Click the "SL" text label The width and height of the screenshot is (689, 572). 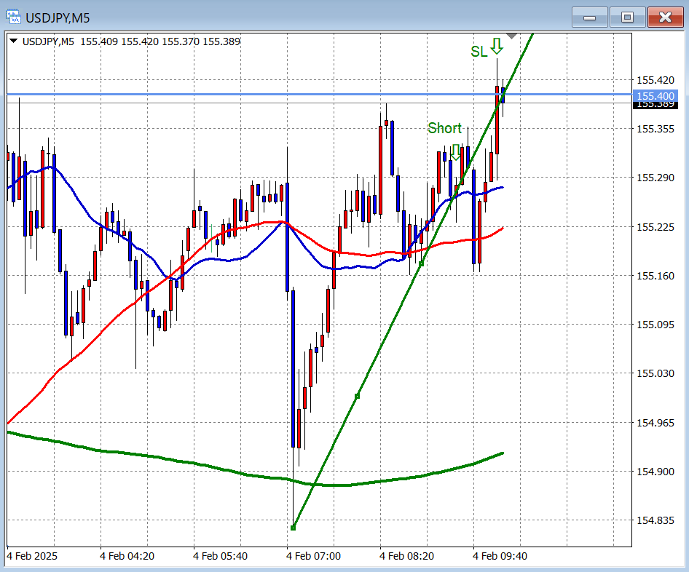(479, 51)
